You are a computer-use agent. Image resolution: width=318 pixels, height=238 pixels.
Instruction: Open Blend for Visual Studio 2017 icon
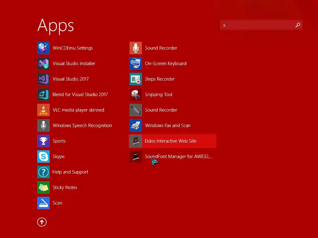coord(43,95)
